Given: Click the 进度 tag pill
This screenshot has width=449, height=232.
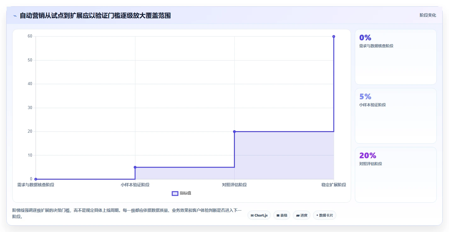Looking at the screenshot, I should [302, 215].
